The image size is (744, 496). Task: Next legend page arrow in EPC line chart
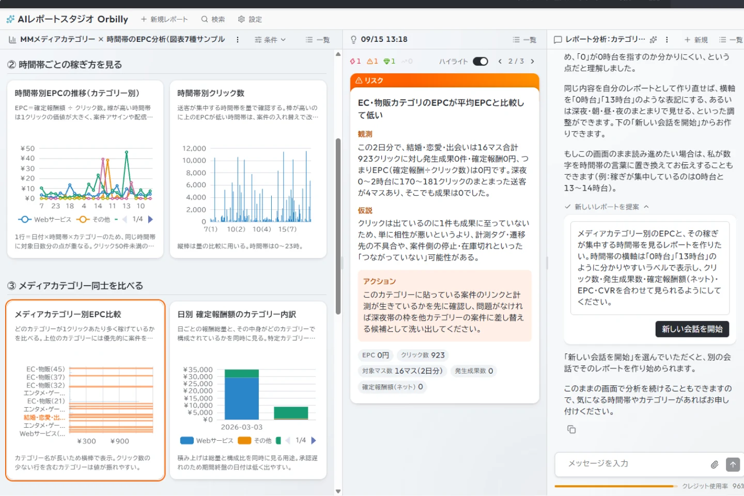150,220
